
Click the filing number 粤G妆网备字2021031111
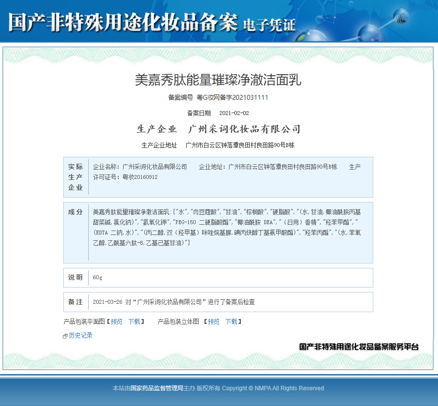[232, 97]
